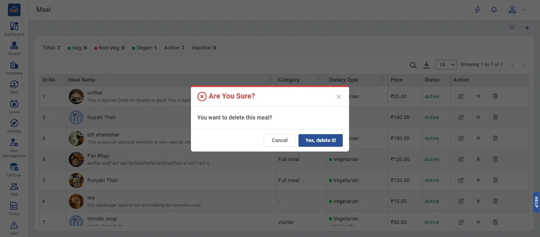Add a new meal with plus icon

tap(527, 28)
